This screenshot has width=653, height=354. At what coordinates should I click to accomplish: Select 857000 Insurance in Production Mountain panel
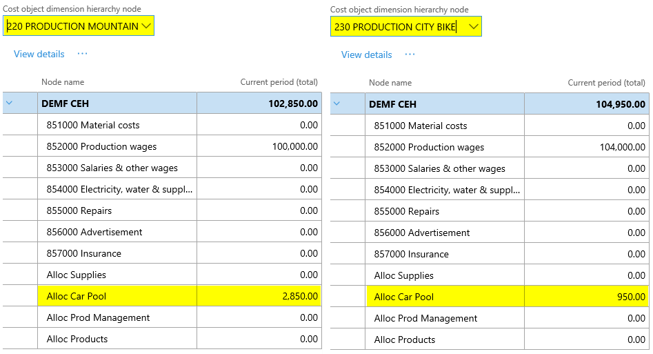[x=83, y=253]
